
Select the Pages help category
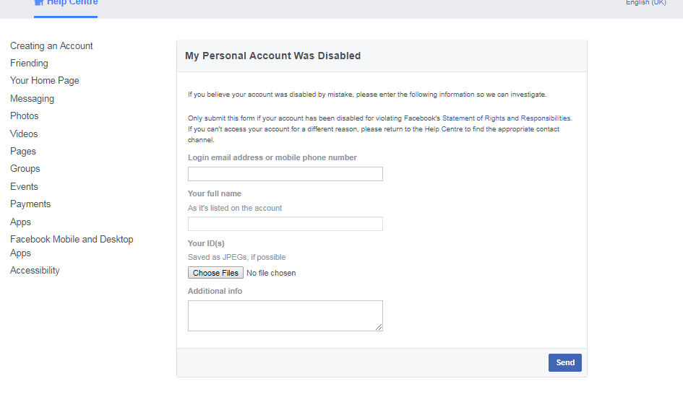pyautogui.click(x=23, y=152)
